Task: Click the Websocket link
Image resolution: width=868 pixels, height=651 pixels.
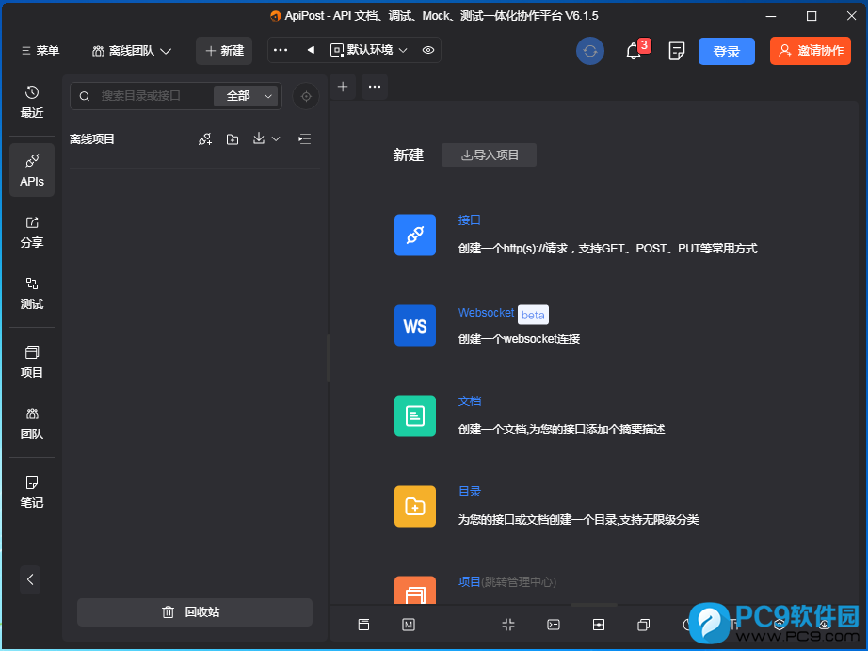Action: pyautogui.click(x=486, y=313)
